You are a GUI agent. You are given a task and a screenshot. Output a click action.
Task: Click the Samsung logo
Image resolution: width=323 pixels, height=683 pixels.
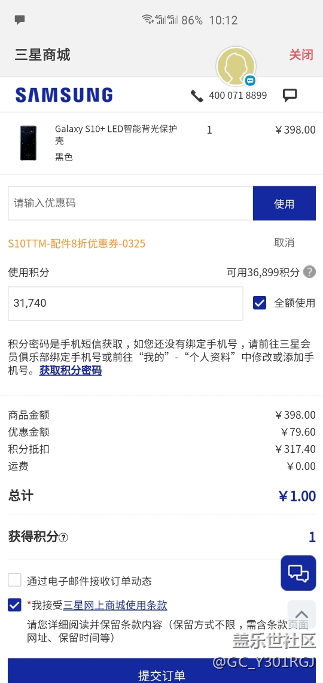pyautogui.click(x=64, y=95)
